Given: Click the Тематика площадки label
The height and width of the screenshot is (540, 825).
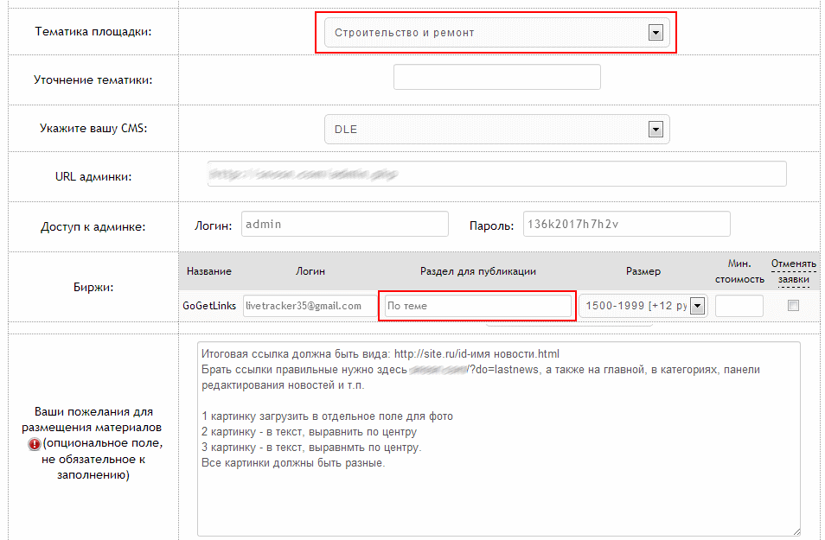Looking at the screenshot, I should [93, 32].
